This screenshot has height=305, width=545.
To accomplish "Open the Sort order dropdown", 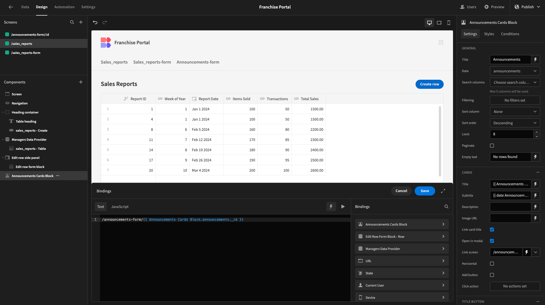I will pos(515,123).
